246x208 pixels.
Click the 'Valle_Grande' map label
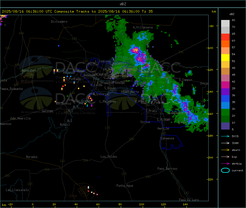point(81,101)
